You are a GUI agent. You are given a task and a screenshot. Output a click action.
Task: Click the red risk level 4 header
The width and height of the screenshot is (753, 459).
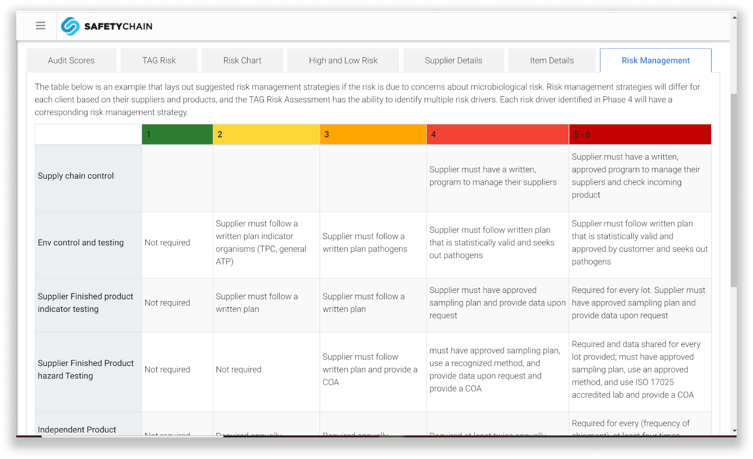pyautogui.click(x=497, y=134)
